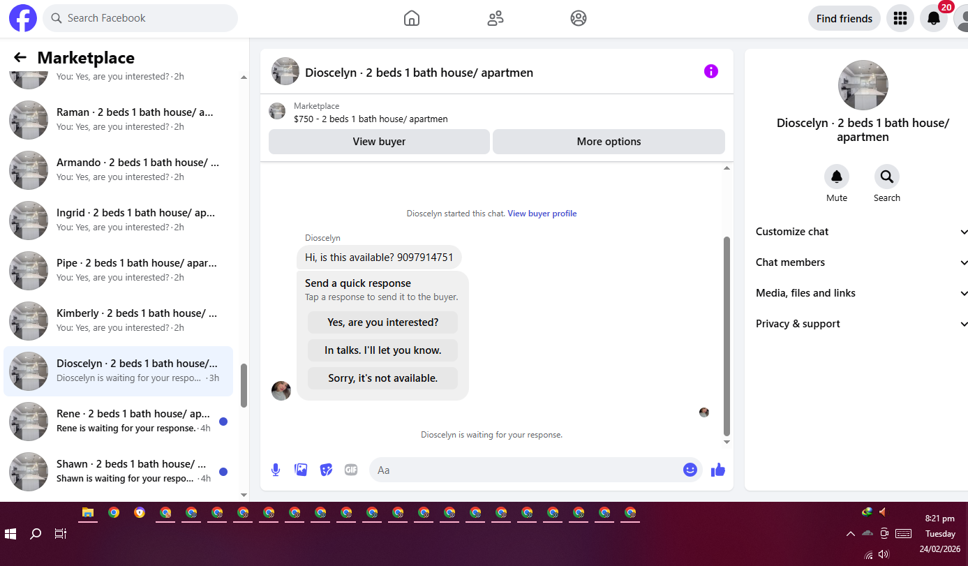Open Notifications bell with badge 20

[x=934, y=18]
